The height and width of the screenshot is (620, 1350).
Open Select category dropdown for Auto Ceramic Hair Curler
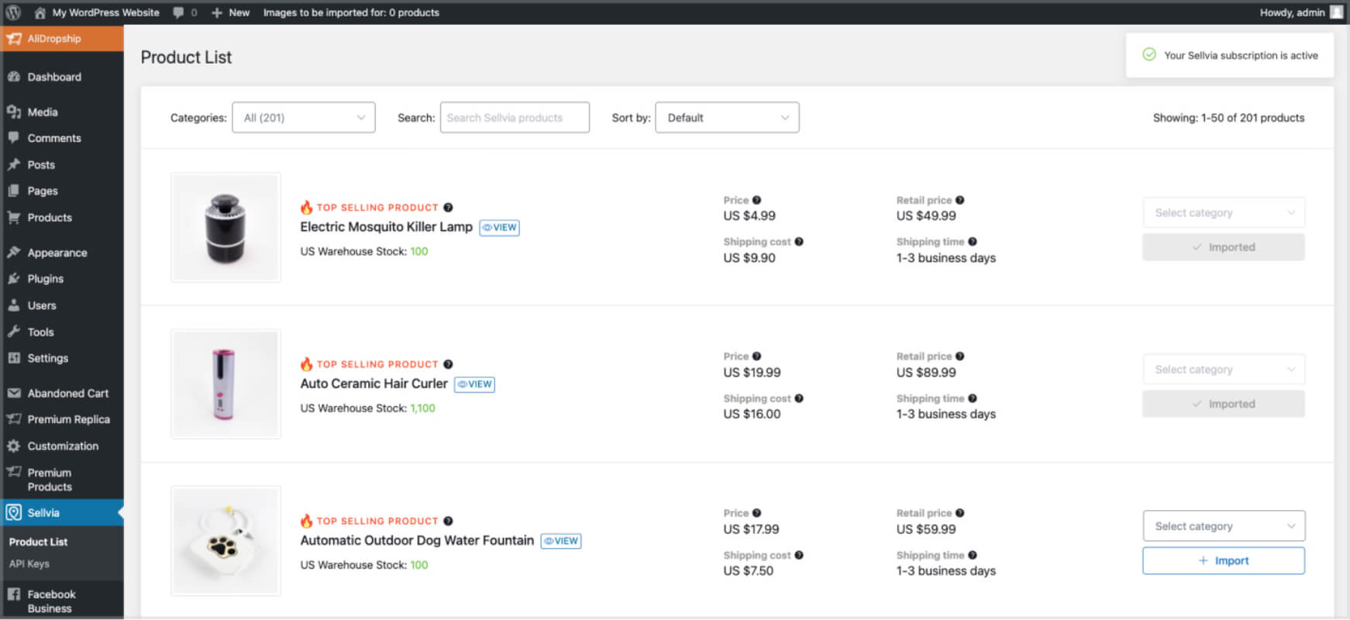click(1224, 370)
